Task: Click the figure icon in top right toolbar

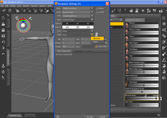Action: pyautogui.click(x=137, y=11)
